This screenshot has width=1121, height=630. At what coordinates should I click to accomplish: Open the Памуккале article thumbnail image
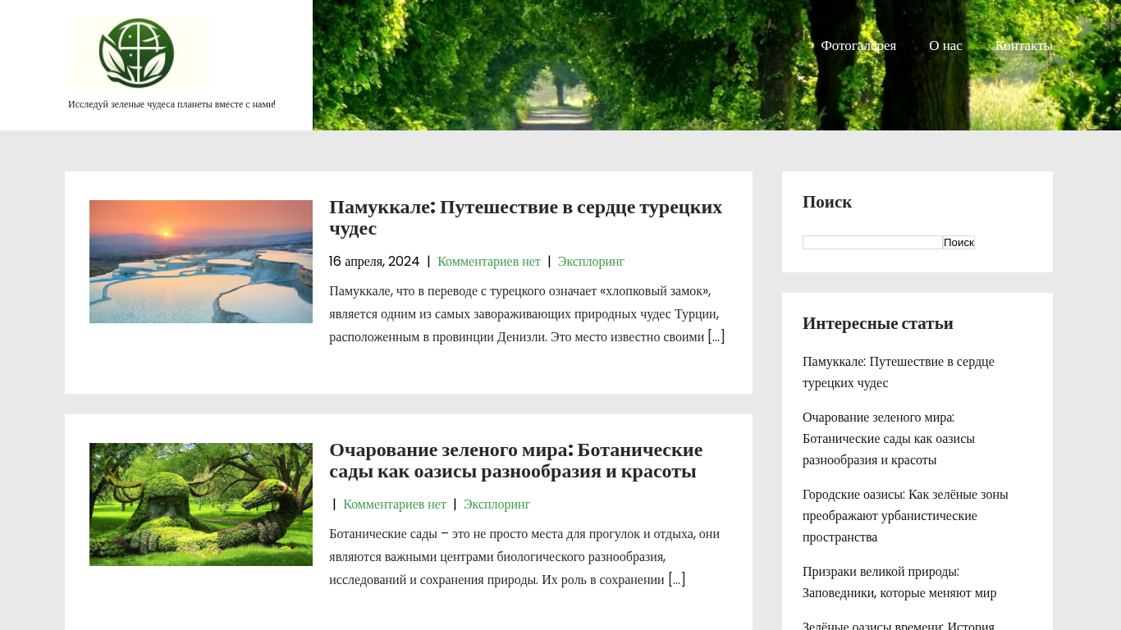(x=201, y=262)
